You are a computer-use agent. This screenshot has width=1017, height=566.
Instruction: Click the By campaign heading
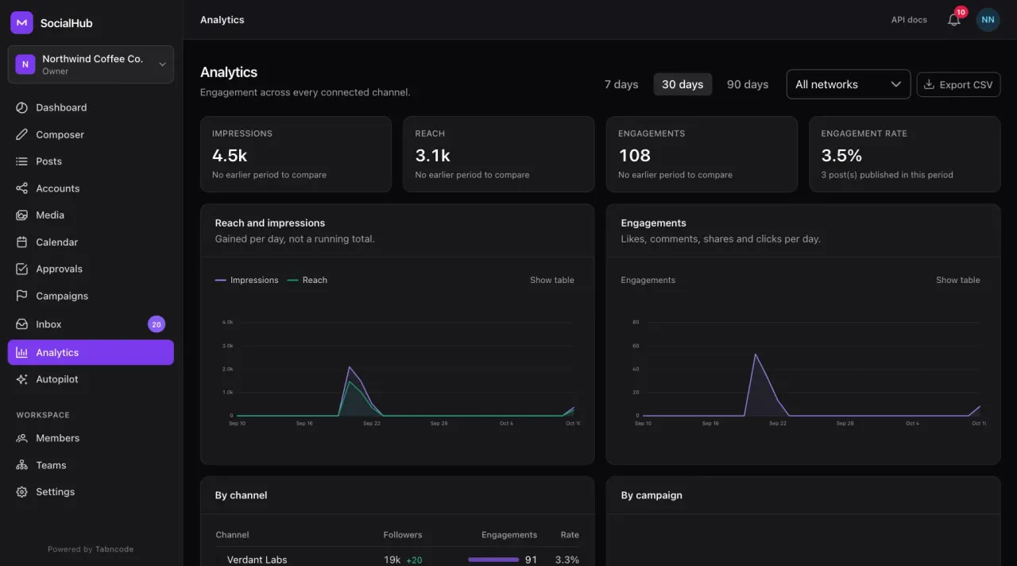coord(652,495)
